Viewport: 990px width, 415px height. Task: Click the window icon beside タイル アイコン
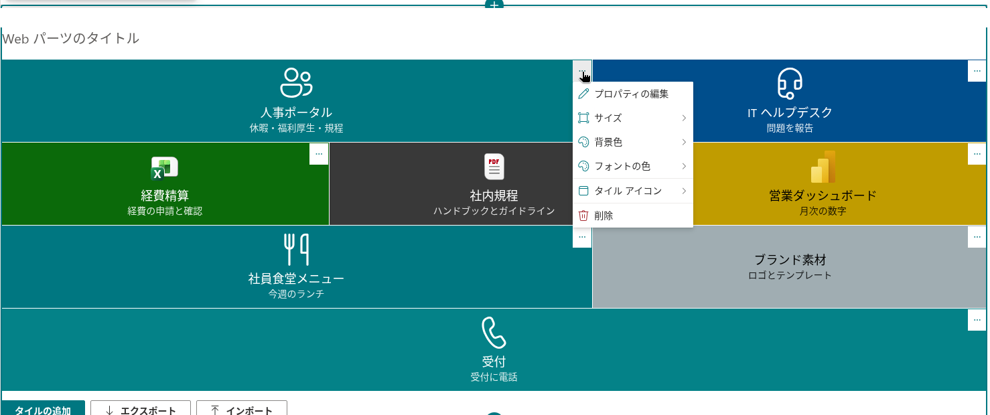tap(583, 191)
